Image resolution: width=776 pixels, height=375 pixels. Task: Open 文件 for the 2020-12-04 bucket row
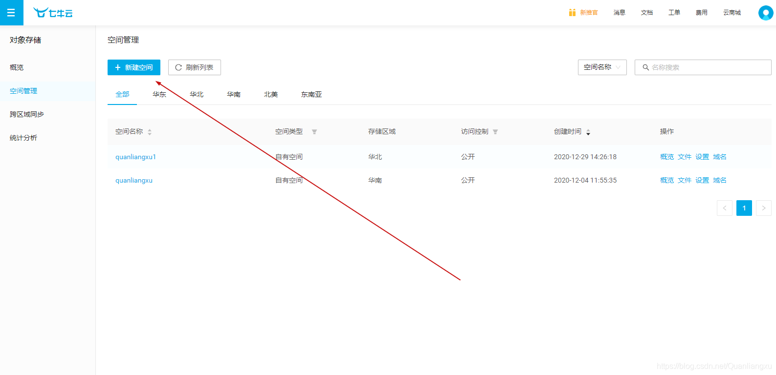tap(685, 180)
